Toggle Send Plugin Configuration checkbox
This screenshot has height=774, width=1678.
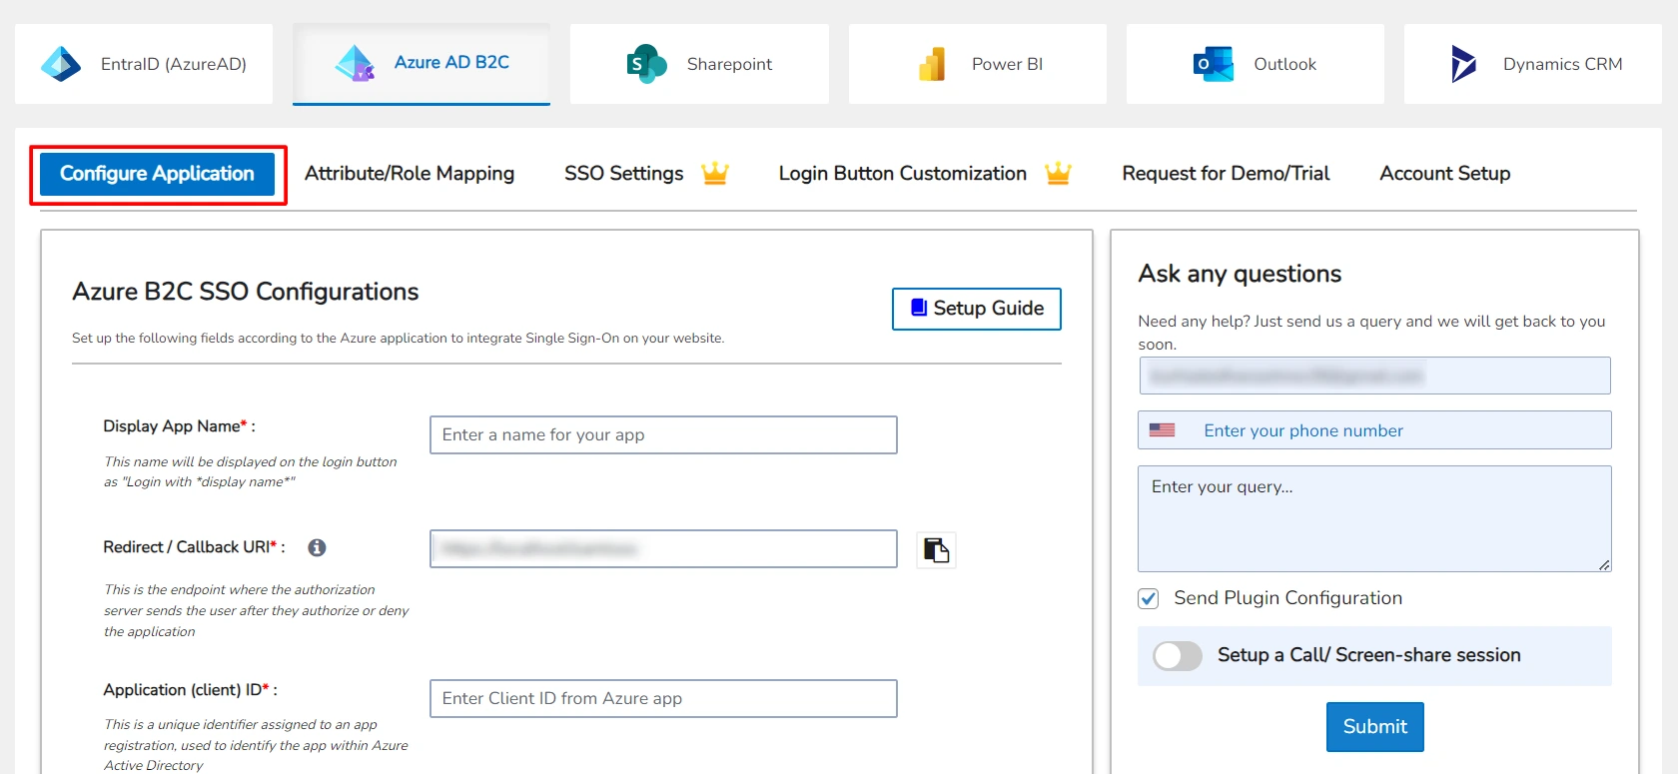pos(1149,598)
